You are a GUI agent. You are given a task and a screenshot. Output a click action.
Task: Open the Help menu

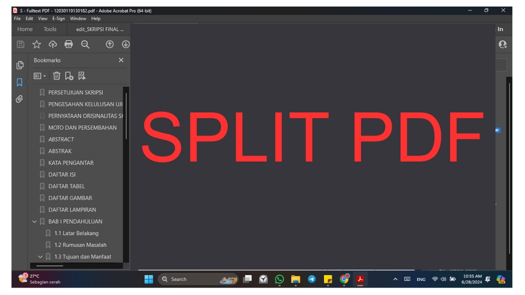[96, 19]
